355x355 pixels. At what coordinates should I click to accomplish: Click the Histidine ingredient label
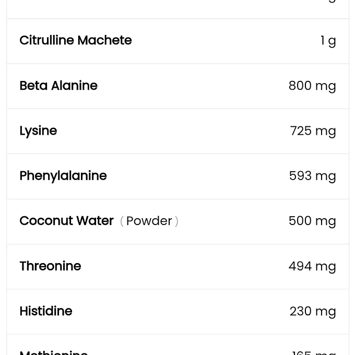(x=46, y=311)
